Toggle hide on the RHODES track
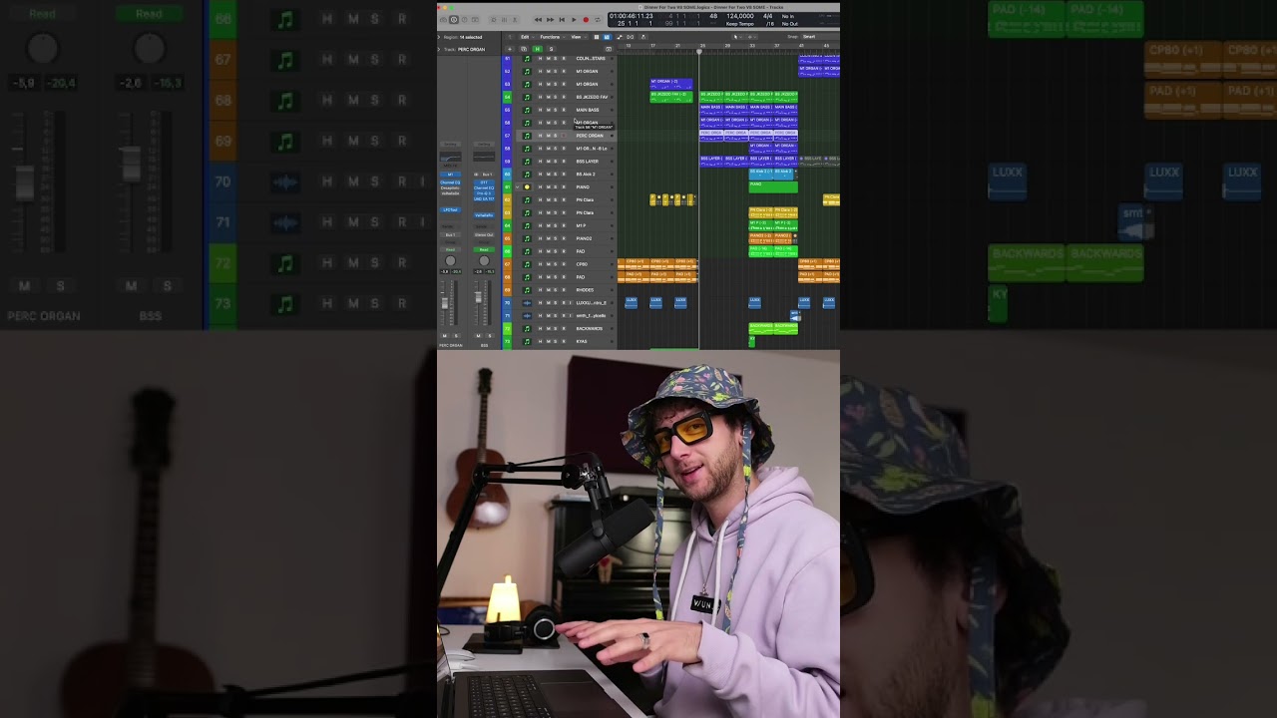The image size is (1277, 718). pos(540,290)
